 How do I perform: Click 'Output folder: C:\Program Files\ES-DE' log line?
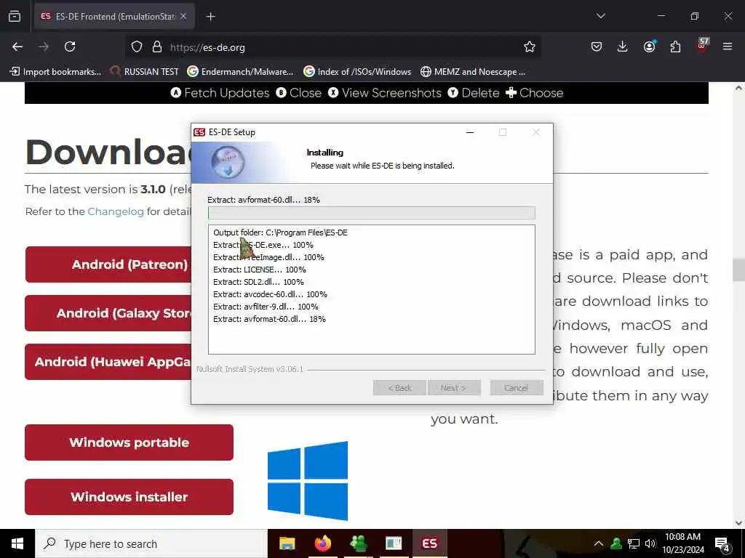point(280,232)
